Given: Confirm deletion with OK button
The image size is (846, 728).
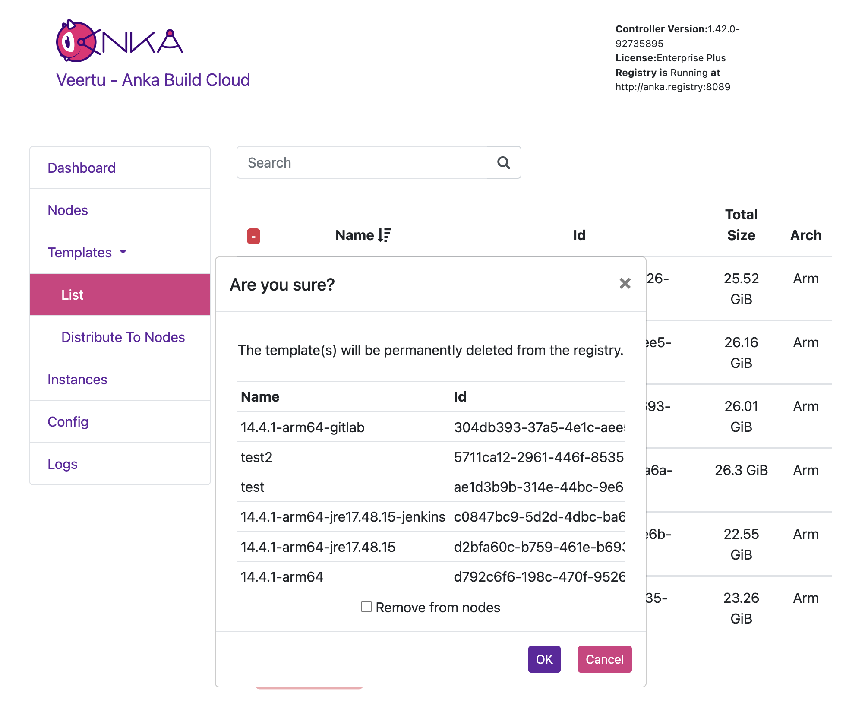Looking at the screenshot, I should [x=544, y=659].
